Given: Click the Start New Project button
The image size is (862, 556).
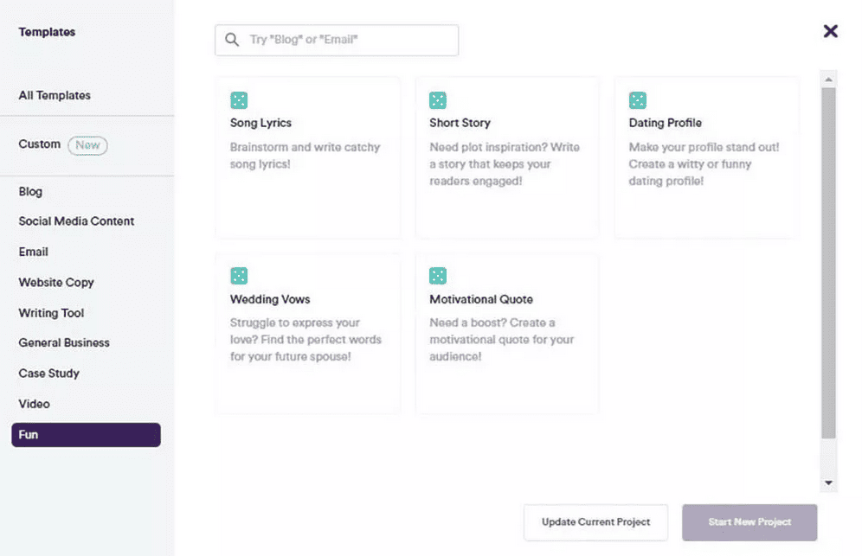Looking at the screenshot, I should pos(749,522).
